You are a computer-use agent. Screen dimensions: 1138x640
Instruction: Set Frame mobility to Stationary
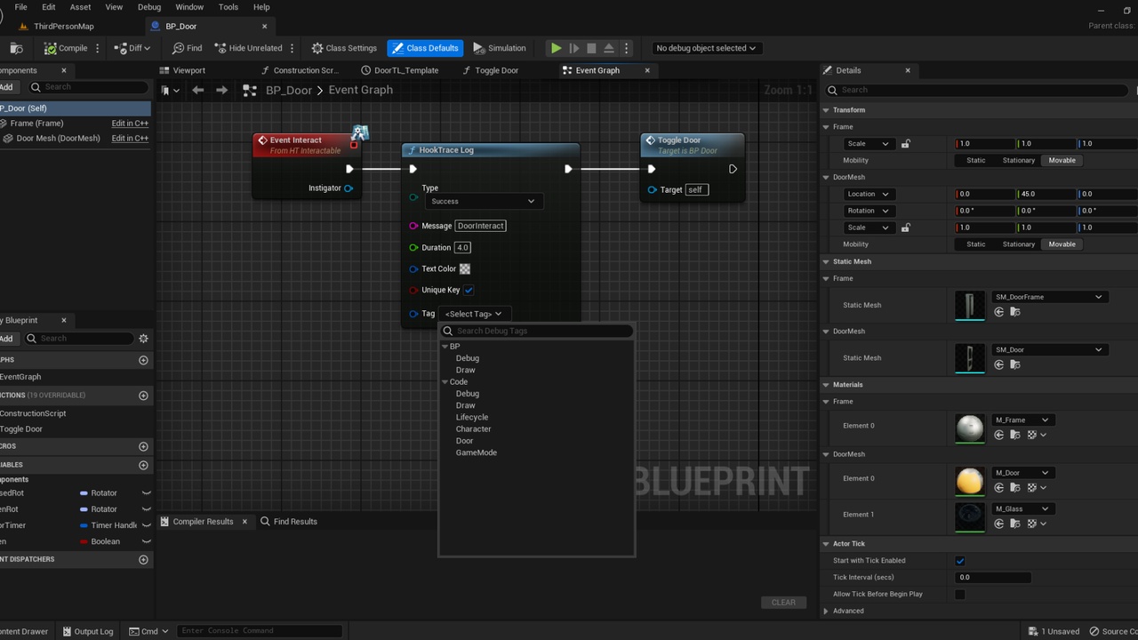(x=1018, y=160)
